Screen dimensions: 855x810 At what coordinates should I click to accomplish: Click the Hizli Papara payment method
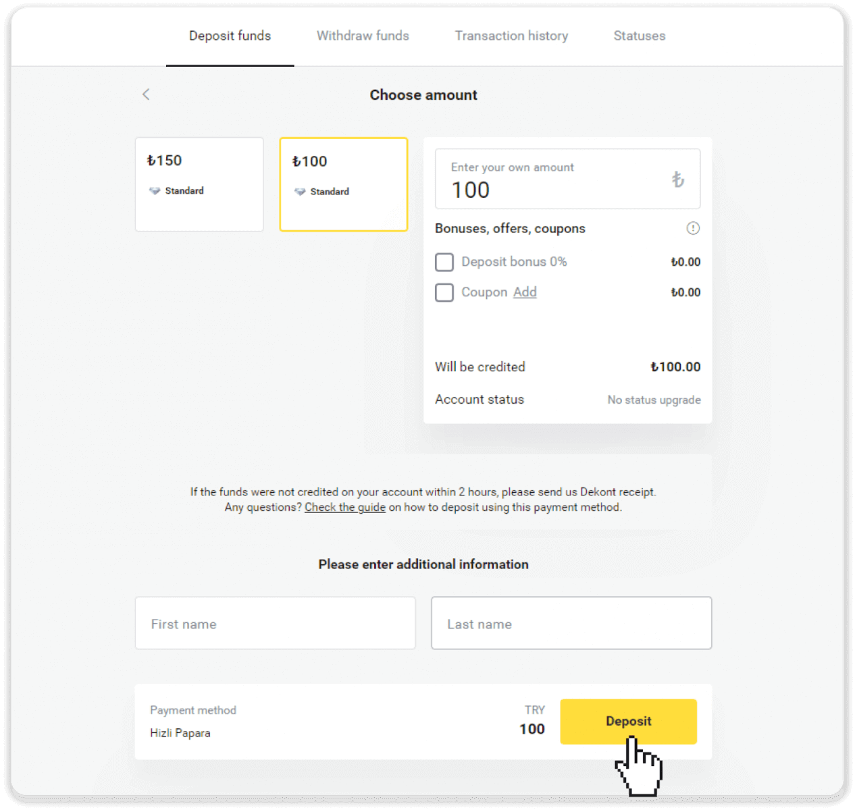(180, 733)
